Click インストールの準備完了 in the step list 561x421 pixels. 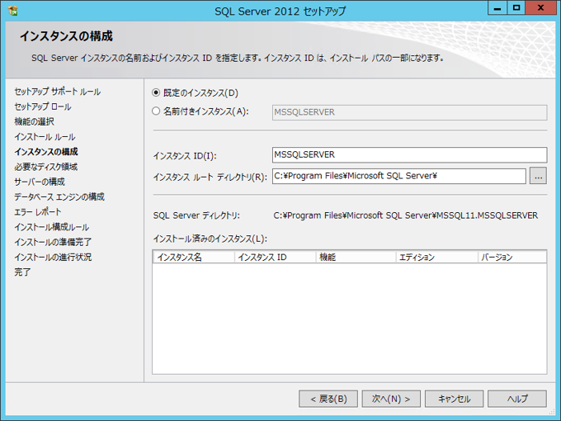[53, 242]
